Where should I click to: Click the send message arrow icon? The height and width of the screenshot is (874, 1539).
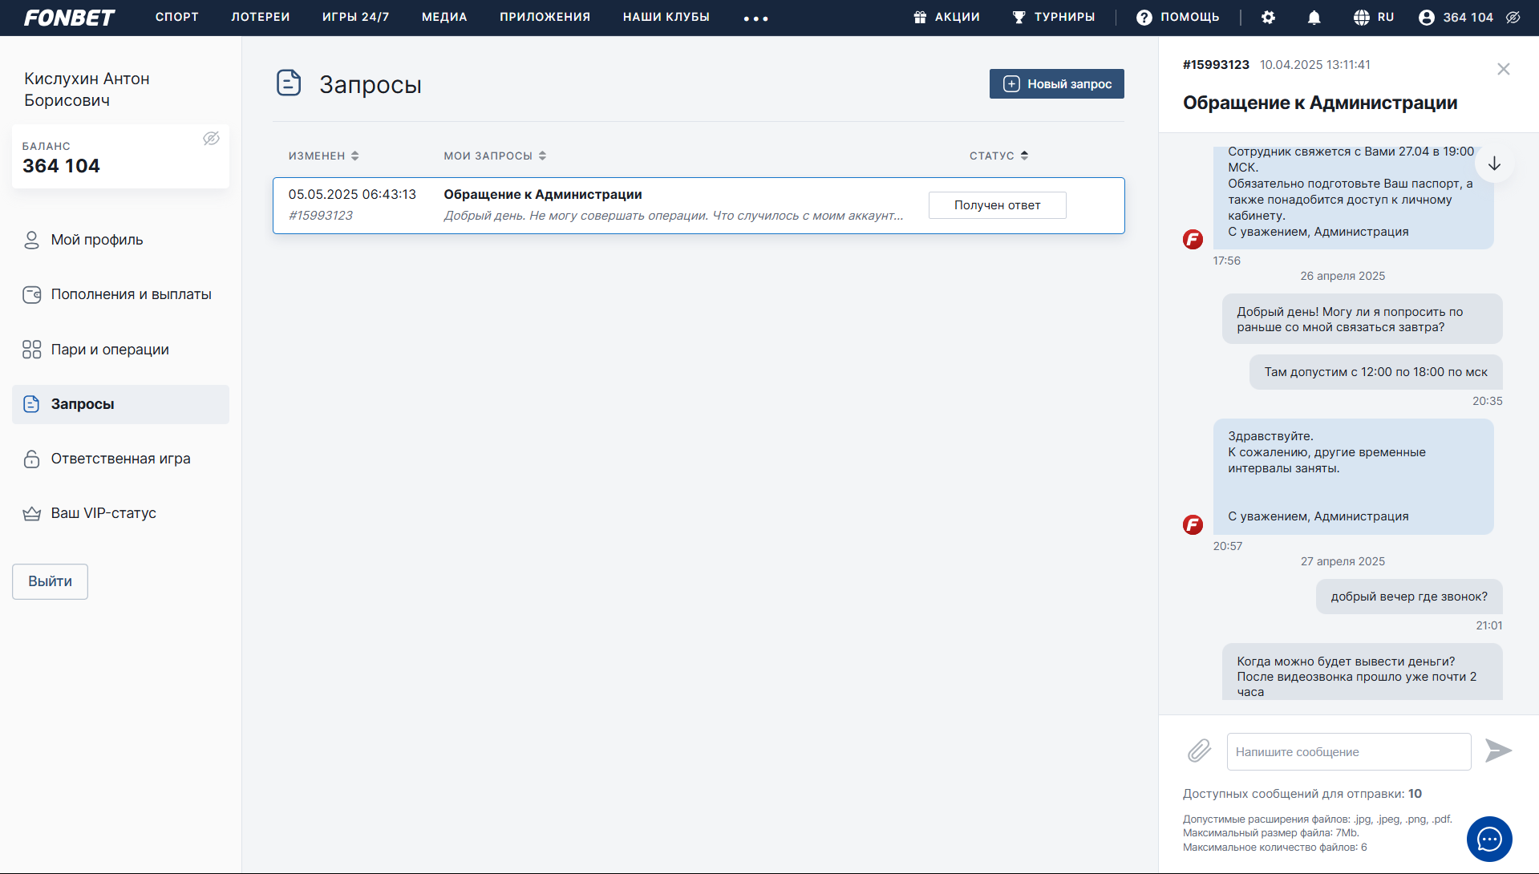click(x=1497, y=751)
